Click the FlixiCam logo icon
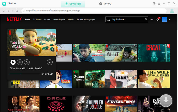Viewport: 178px width, 112px height. point(4,4)
